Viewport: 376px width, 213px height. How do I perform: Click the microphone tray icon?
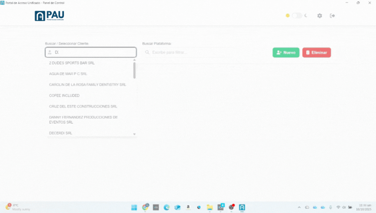tap(331, 207)
